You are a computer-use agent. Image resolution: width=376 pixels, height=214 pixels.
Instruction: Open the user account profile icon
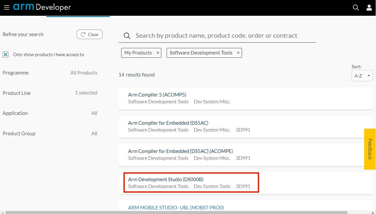(369, 8)
